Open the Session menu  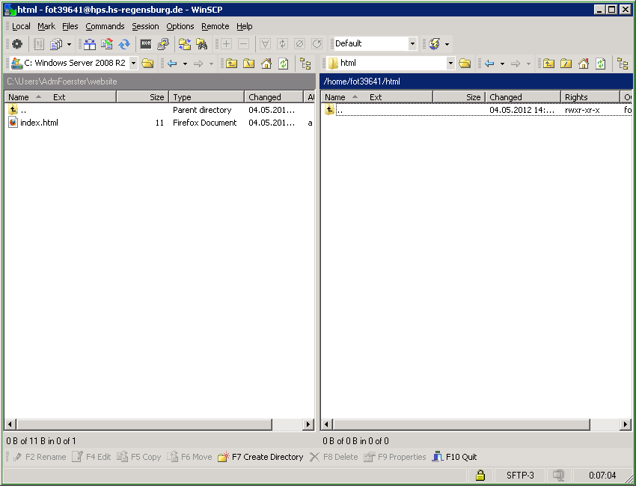click(145, 26)
